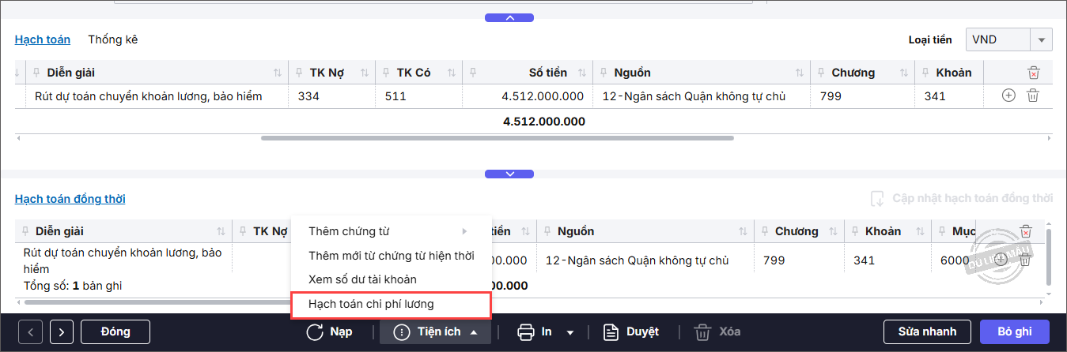Click the red delete-all icon in Hạch toán header
1067x352 pixels.
1033,73
